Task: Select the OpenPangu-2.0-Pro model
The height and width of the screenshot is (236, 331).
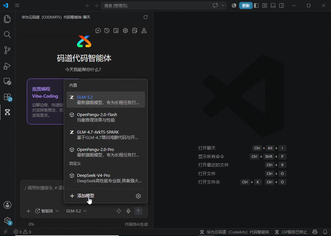Action: [106, 152]
